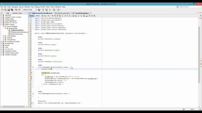Open the Navigate menu

click(x=15, y=7)
